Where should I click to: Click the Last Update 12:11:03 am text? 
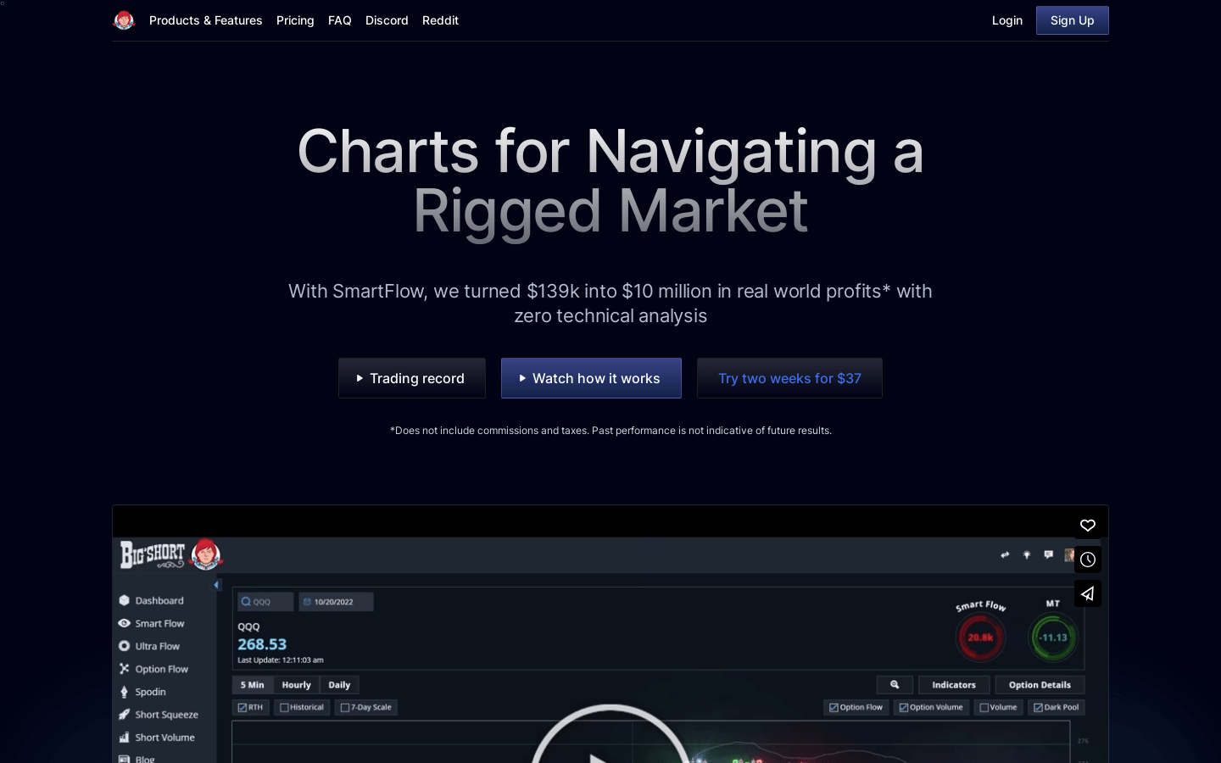pyautogui.click(x=281, y=660)
